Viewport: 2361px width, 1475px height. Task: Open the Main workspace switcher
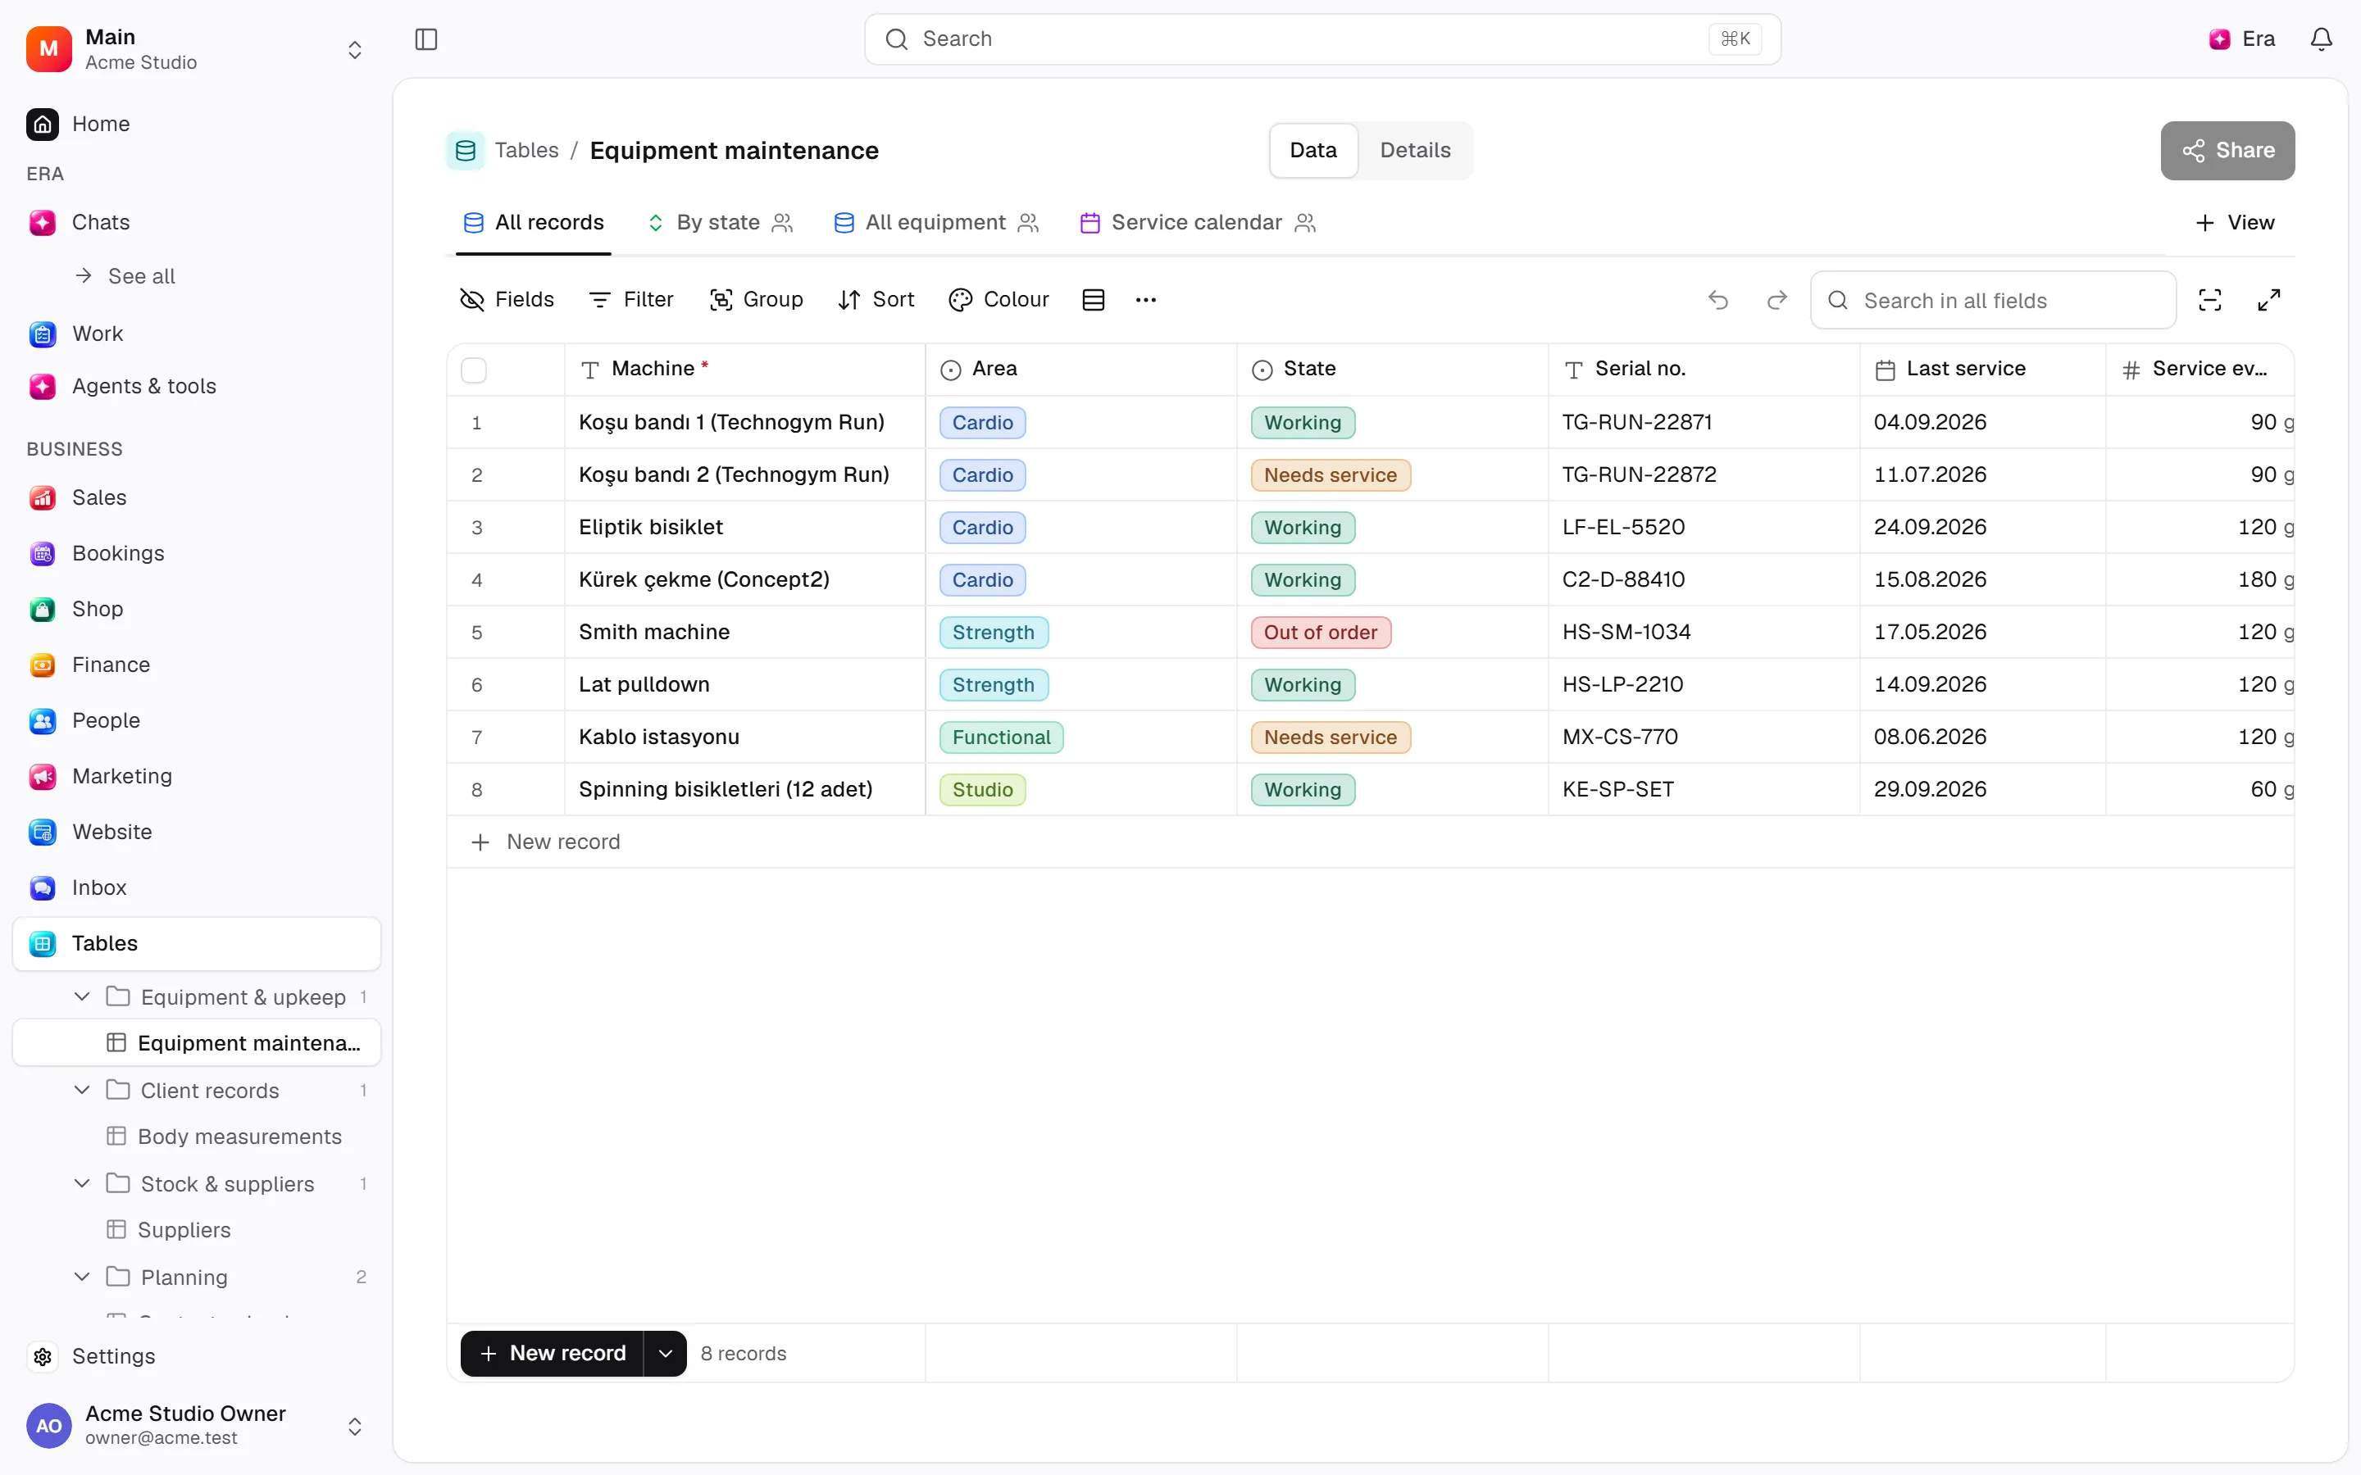point(196,49)
